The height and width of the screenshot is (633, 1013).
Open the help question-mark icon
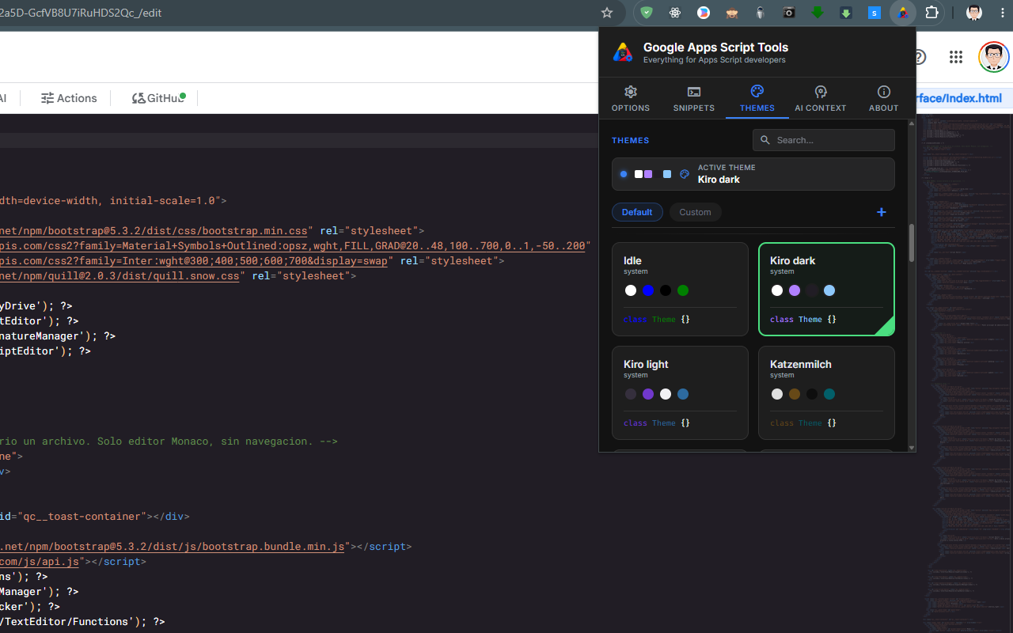click(919, 57)
